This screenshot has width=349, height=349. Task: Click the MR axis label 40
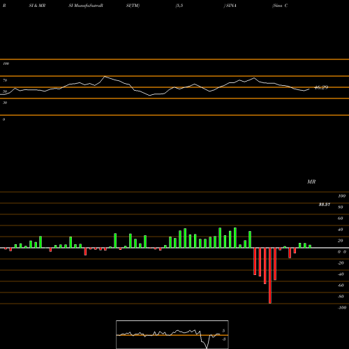tap(341, 230)
